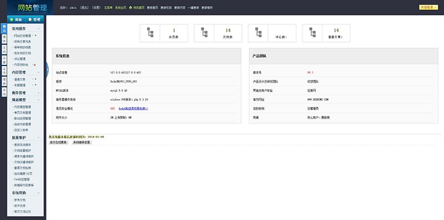444x220 pixels.
Task: Click 一键更新 in the top bar
Action: (193, 8)
